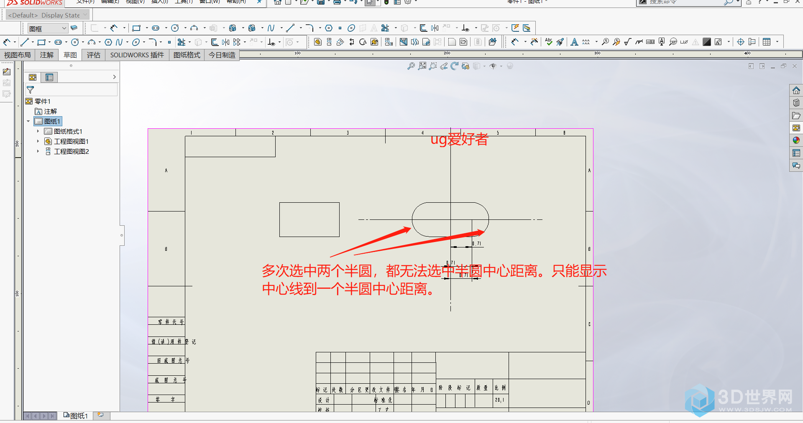Viewport: 803px width, 423px height.
Task: Select the 零件1 root item in tree
Action: coord(38,101)
